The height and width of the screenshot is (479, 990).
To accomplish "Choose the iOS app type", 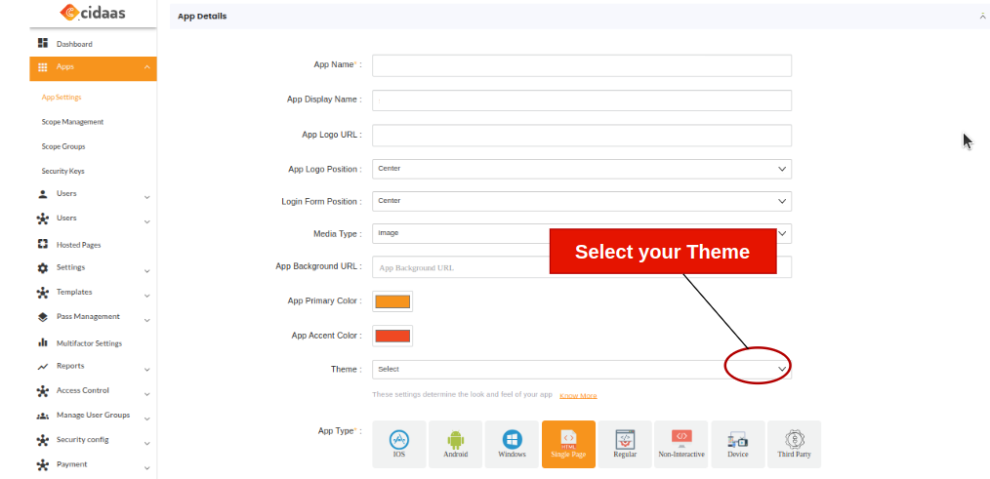I will coord(399,444).
